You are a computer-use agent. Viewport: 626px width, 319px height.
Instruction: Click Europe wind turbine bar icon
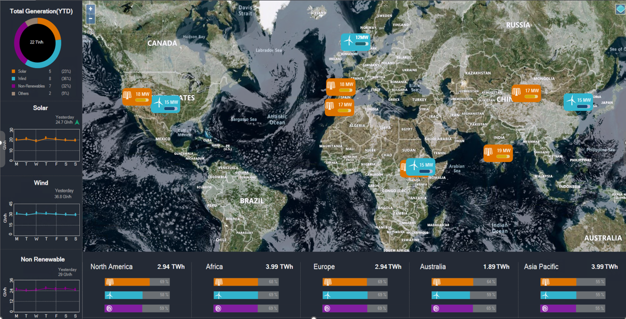[327, 295]
